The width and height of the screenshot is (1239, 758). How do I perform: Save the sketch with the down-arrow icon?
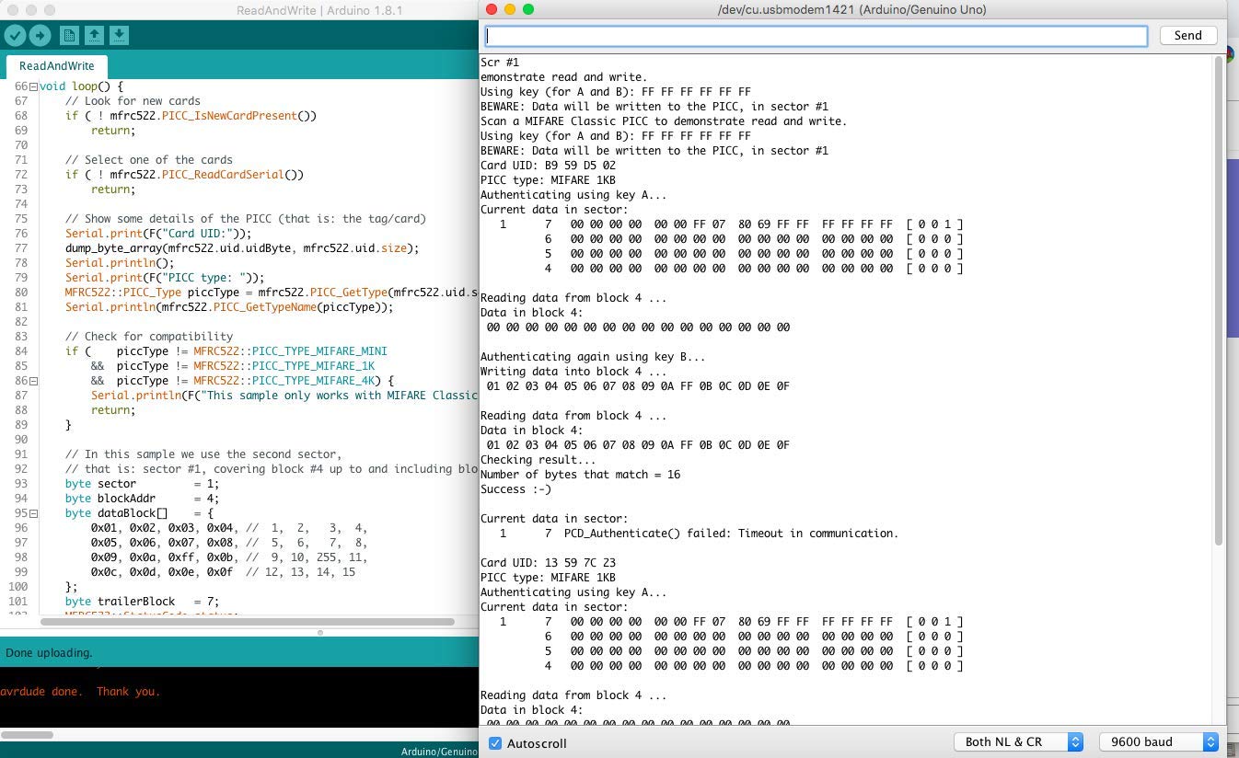[119, 36]
